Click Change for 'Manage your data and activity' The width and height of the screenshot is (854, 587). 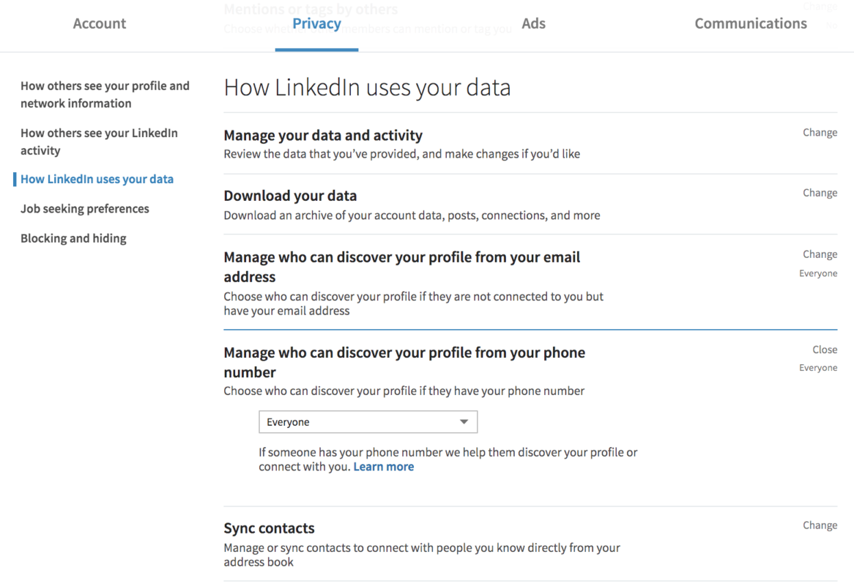point(820,132)
